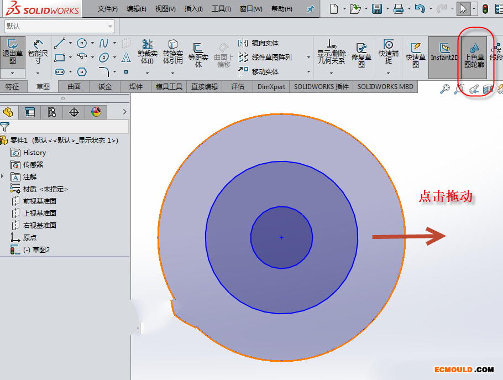Expand the 注解 (Annotations) tree node

tap(3, 176)
